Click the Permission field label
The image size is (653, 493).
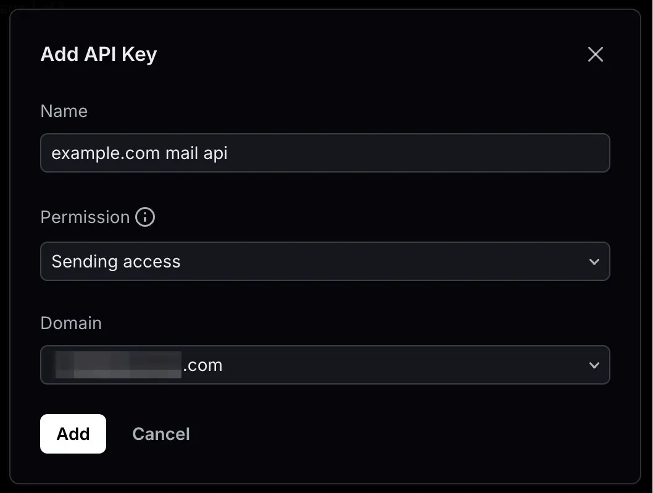(x=85, y=217)
